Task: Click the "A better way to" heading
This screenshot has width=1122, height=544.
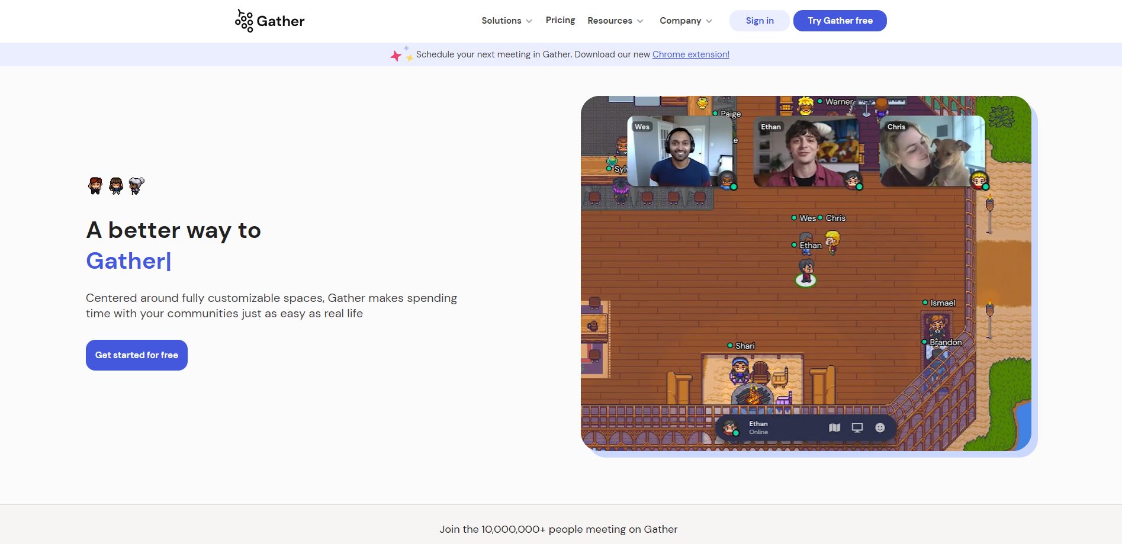Action: (x=173, y=230)
